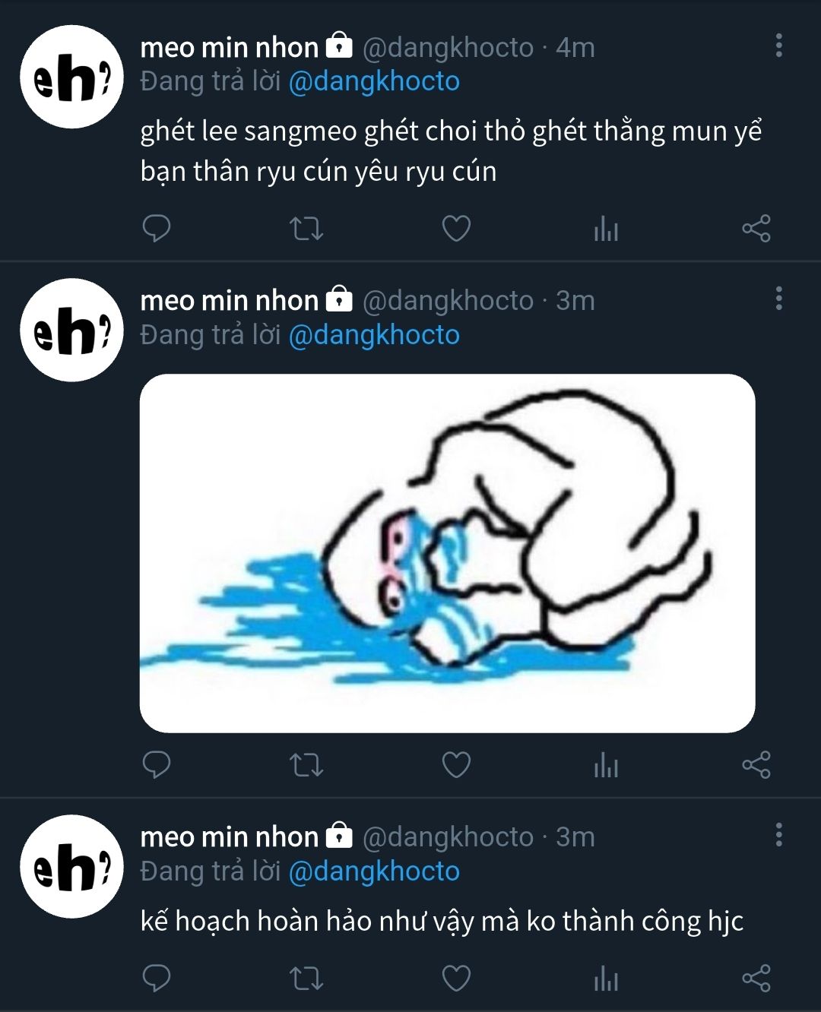
Task: Open more options on the meme tweet
Action: point(778,299)
